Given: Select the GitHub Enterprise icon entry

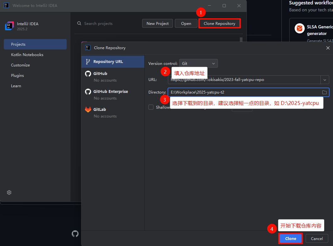Looking at the screenshot, I should [88, 91].
